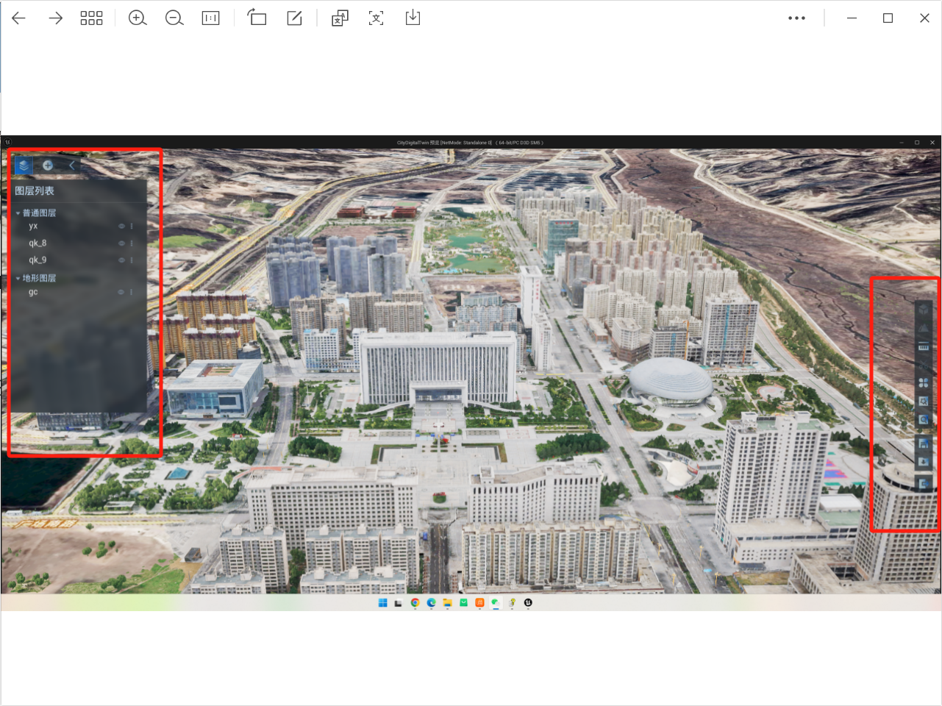Screen dimensions: 942x706
Task: Open Chrome from the taskbar
Action: 415,602
